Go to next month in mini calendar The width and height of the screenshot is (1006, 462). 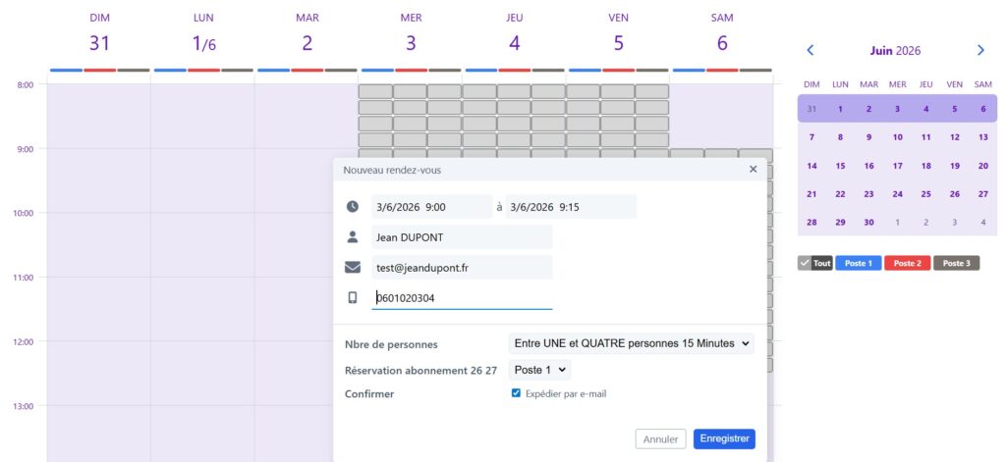980,50
